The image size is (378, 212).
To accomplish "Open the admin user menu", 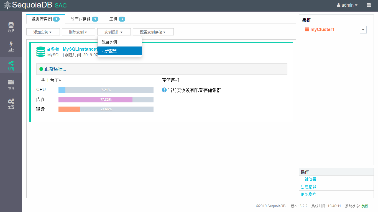I will coord(347,5).
